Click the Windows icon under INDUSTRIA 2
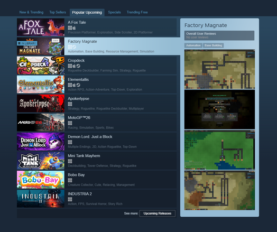 (x=70, y=199)
